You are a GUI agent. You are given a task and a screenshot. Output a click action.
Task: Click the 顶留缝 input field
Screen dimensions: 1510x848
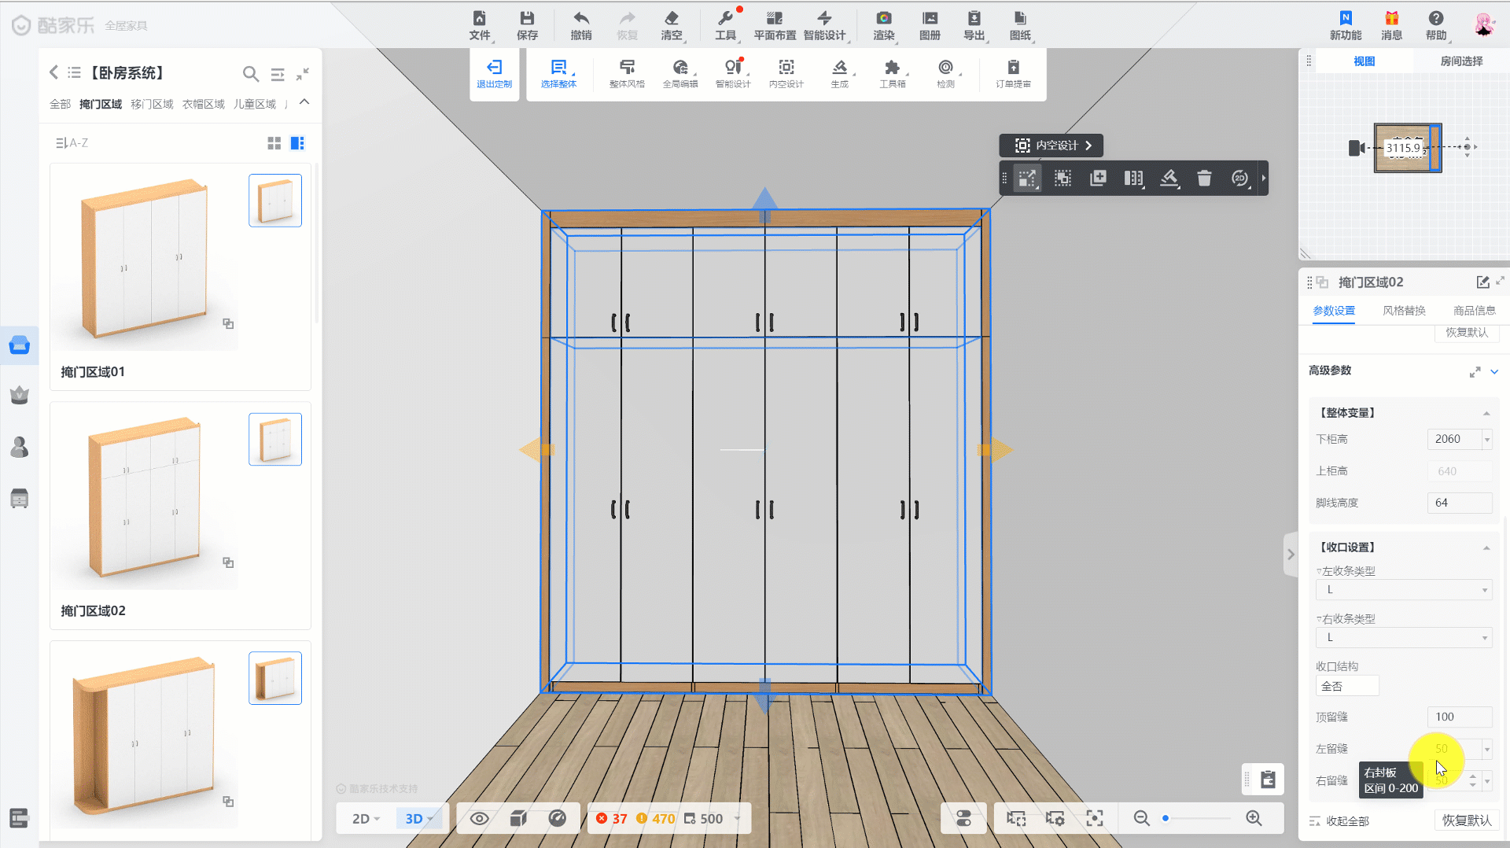point(1459,717)
